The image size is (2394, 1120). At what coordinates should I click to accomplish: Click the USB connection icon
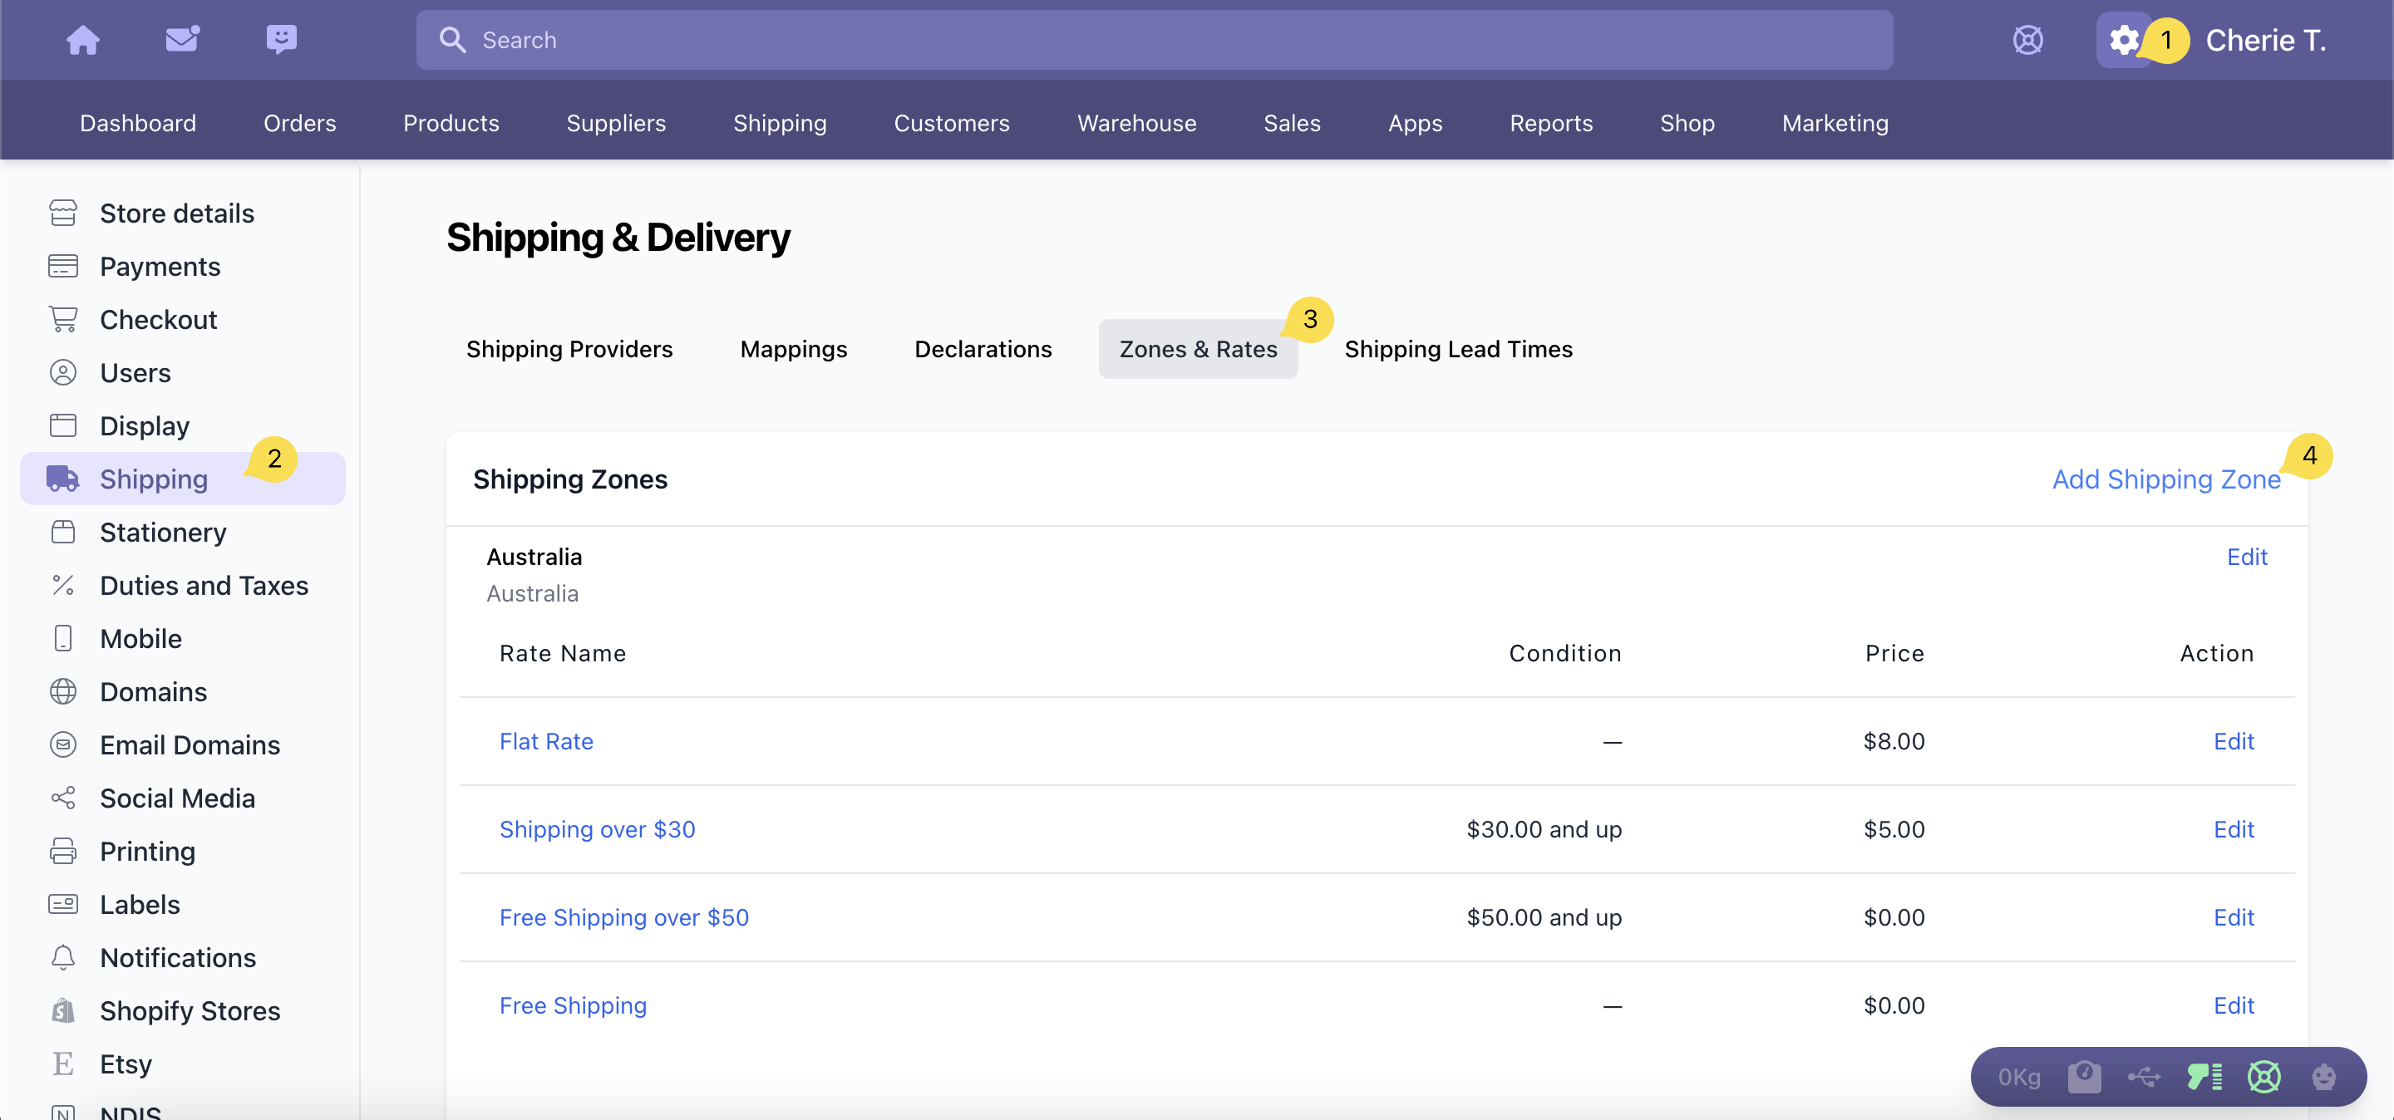(2144, 1076)
